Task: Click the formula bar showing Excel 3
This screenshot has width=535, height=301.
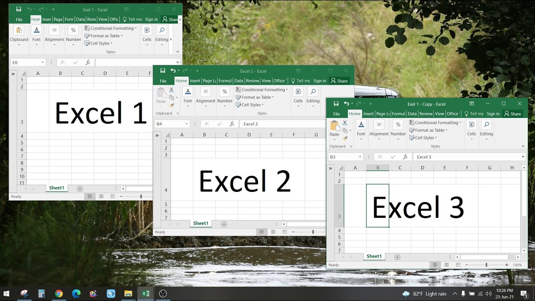Action: tap(466, 157)
